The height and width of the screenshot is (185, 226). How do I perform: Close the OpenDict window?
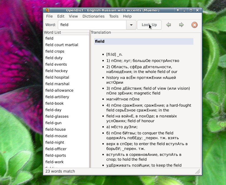pyautogui.click(x=197, y=10)
